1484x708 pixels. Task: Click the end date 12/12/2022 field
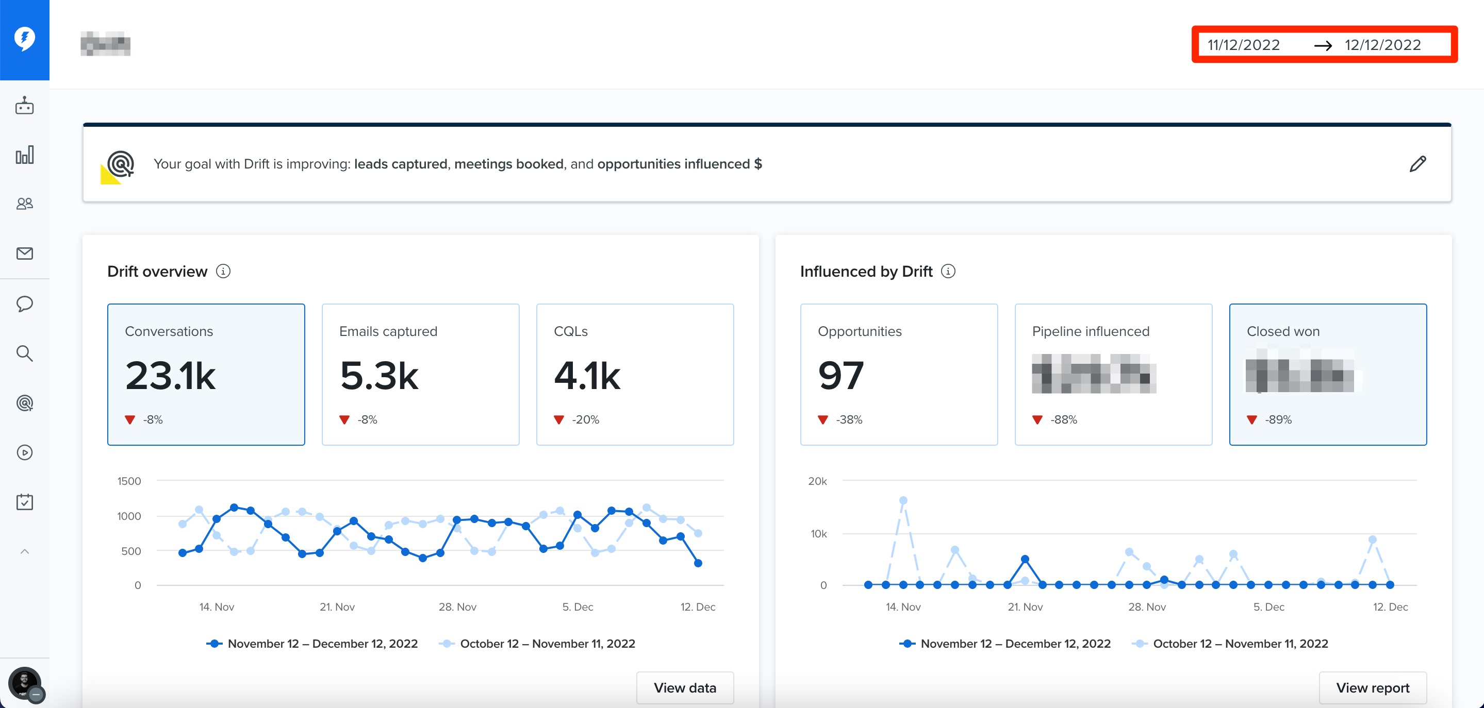point(1382,45)
